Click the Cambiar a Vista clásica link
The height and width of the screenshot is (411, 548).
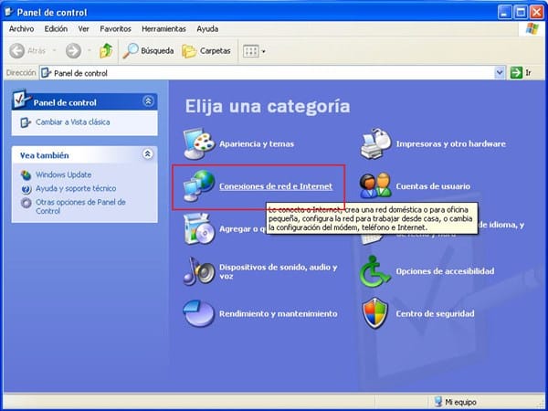(x=73, y=122)
